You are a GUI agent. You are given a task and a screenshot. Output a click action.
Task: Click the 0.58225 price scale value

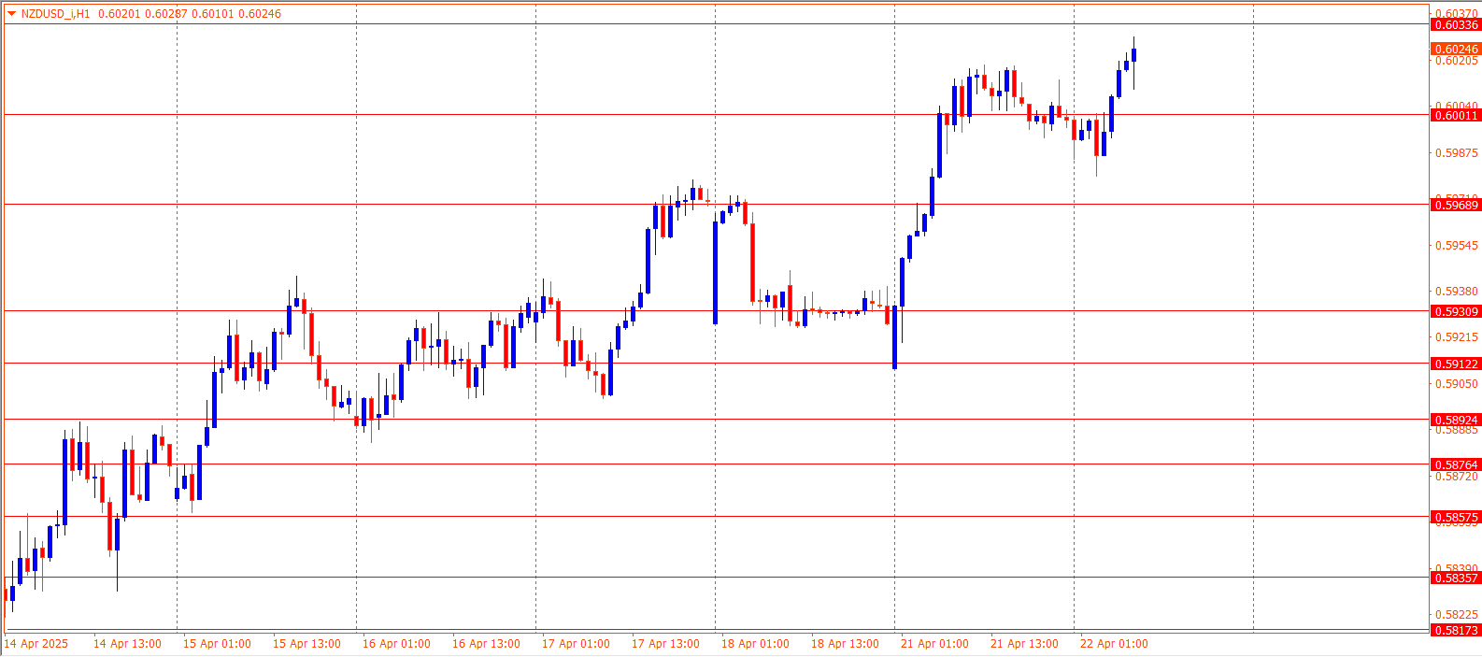tap(1457, 615)
